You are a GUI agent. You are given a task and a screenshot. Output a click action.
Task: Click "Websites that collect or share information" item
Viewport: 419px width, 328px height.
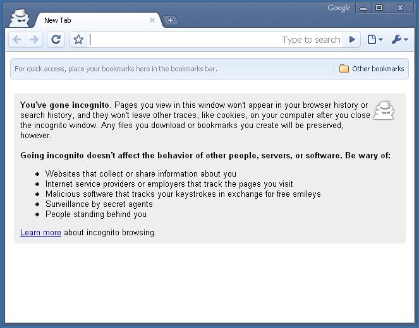point(141,174)
